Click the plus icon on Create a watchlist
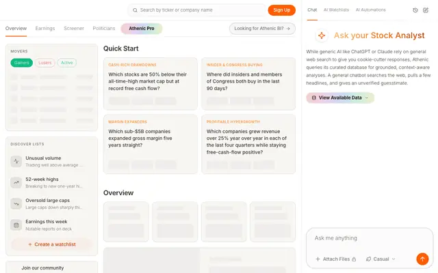This screenshot has height=273, width=438. click(30, 244)
